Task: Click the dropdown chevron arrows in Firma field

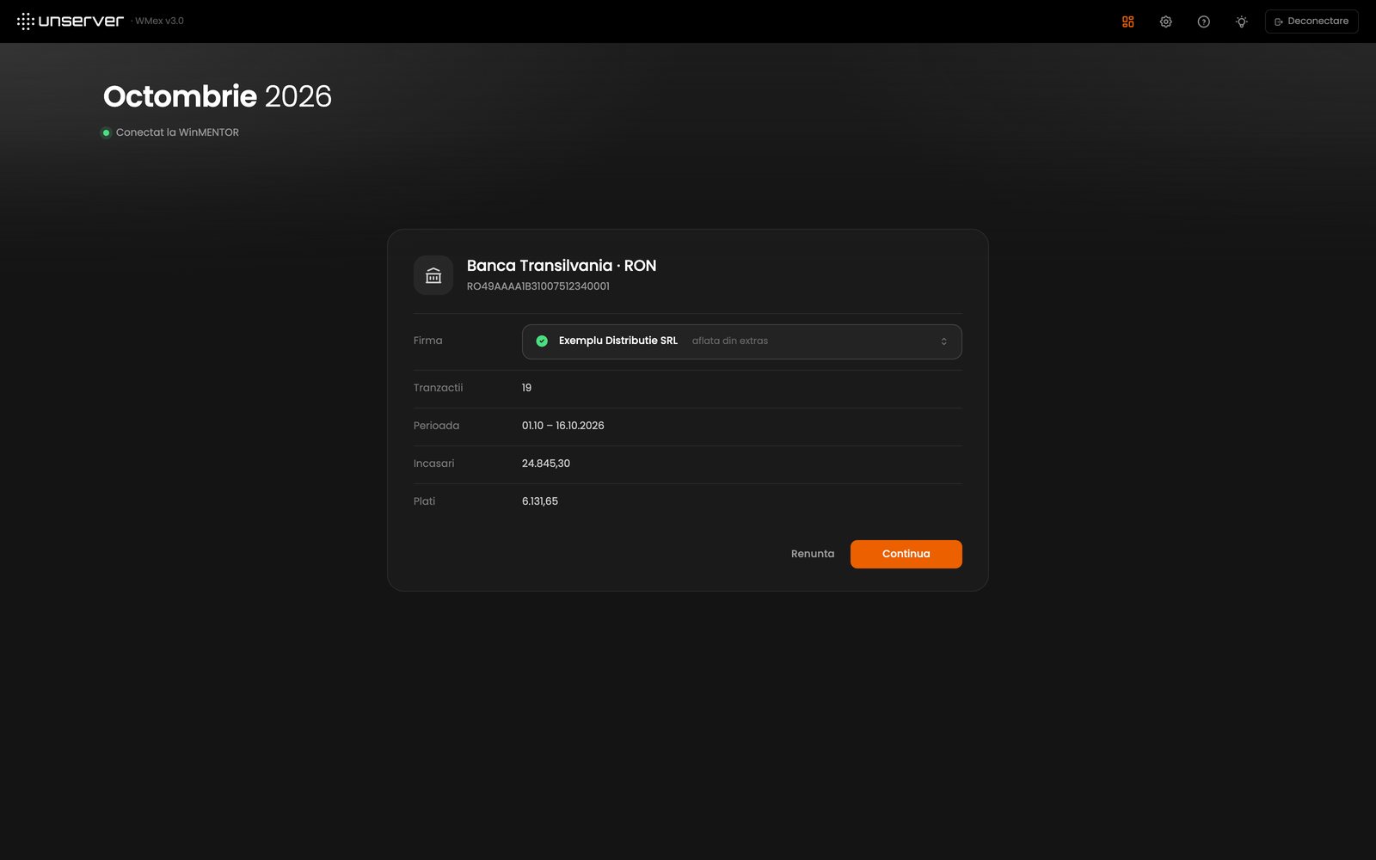Action: [943, 341]
